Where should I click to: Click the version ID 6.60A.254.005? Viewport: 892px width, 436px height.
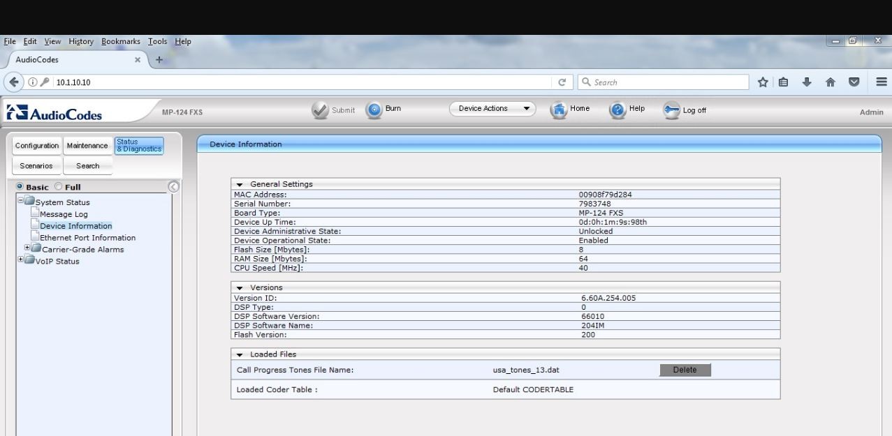[608, 298]
